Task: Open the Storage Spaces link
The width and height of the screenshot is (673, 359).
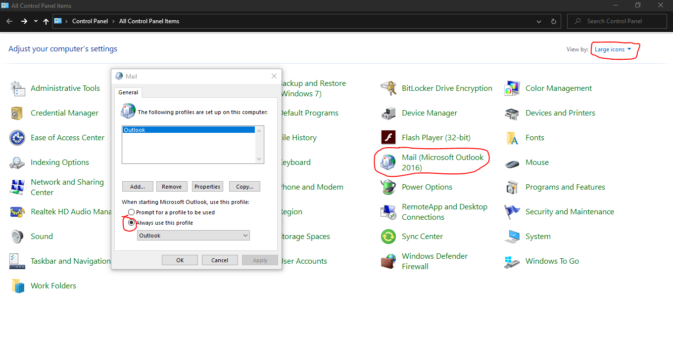Action: (x=306, y=237)
